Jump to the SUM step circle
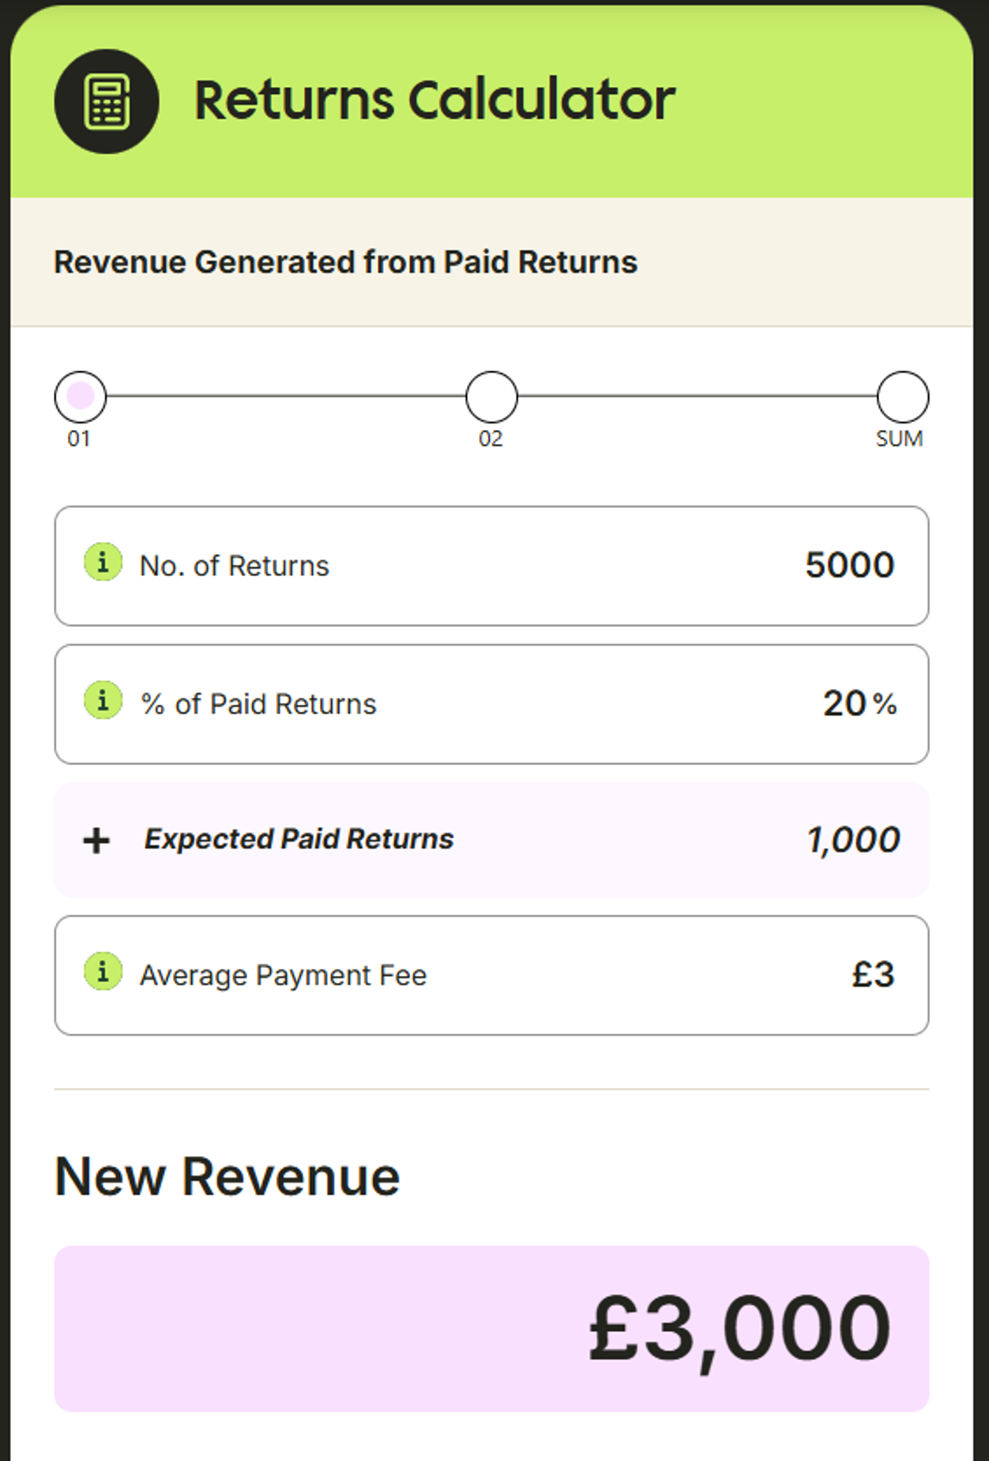This screenshot has width=989, height=1461. click(903, 397)
